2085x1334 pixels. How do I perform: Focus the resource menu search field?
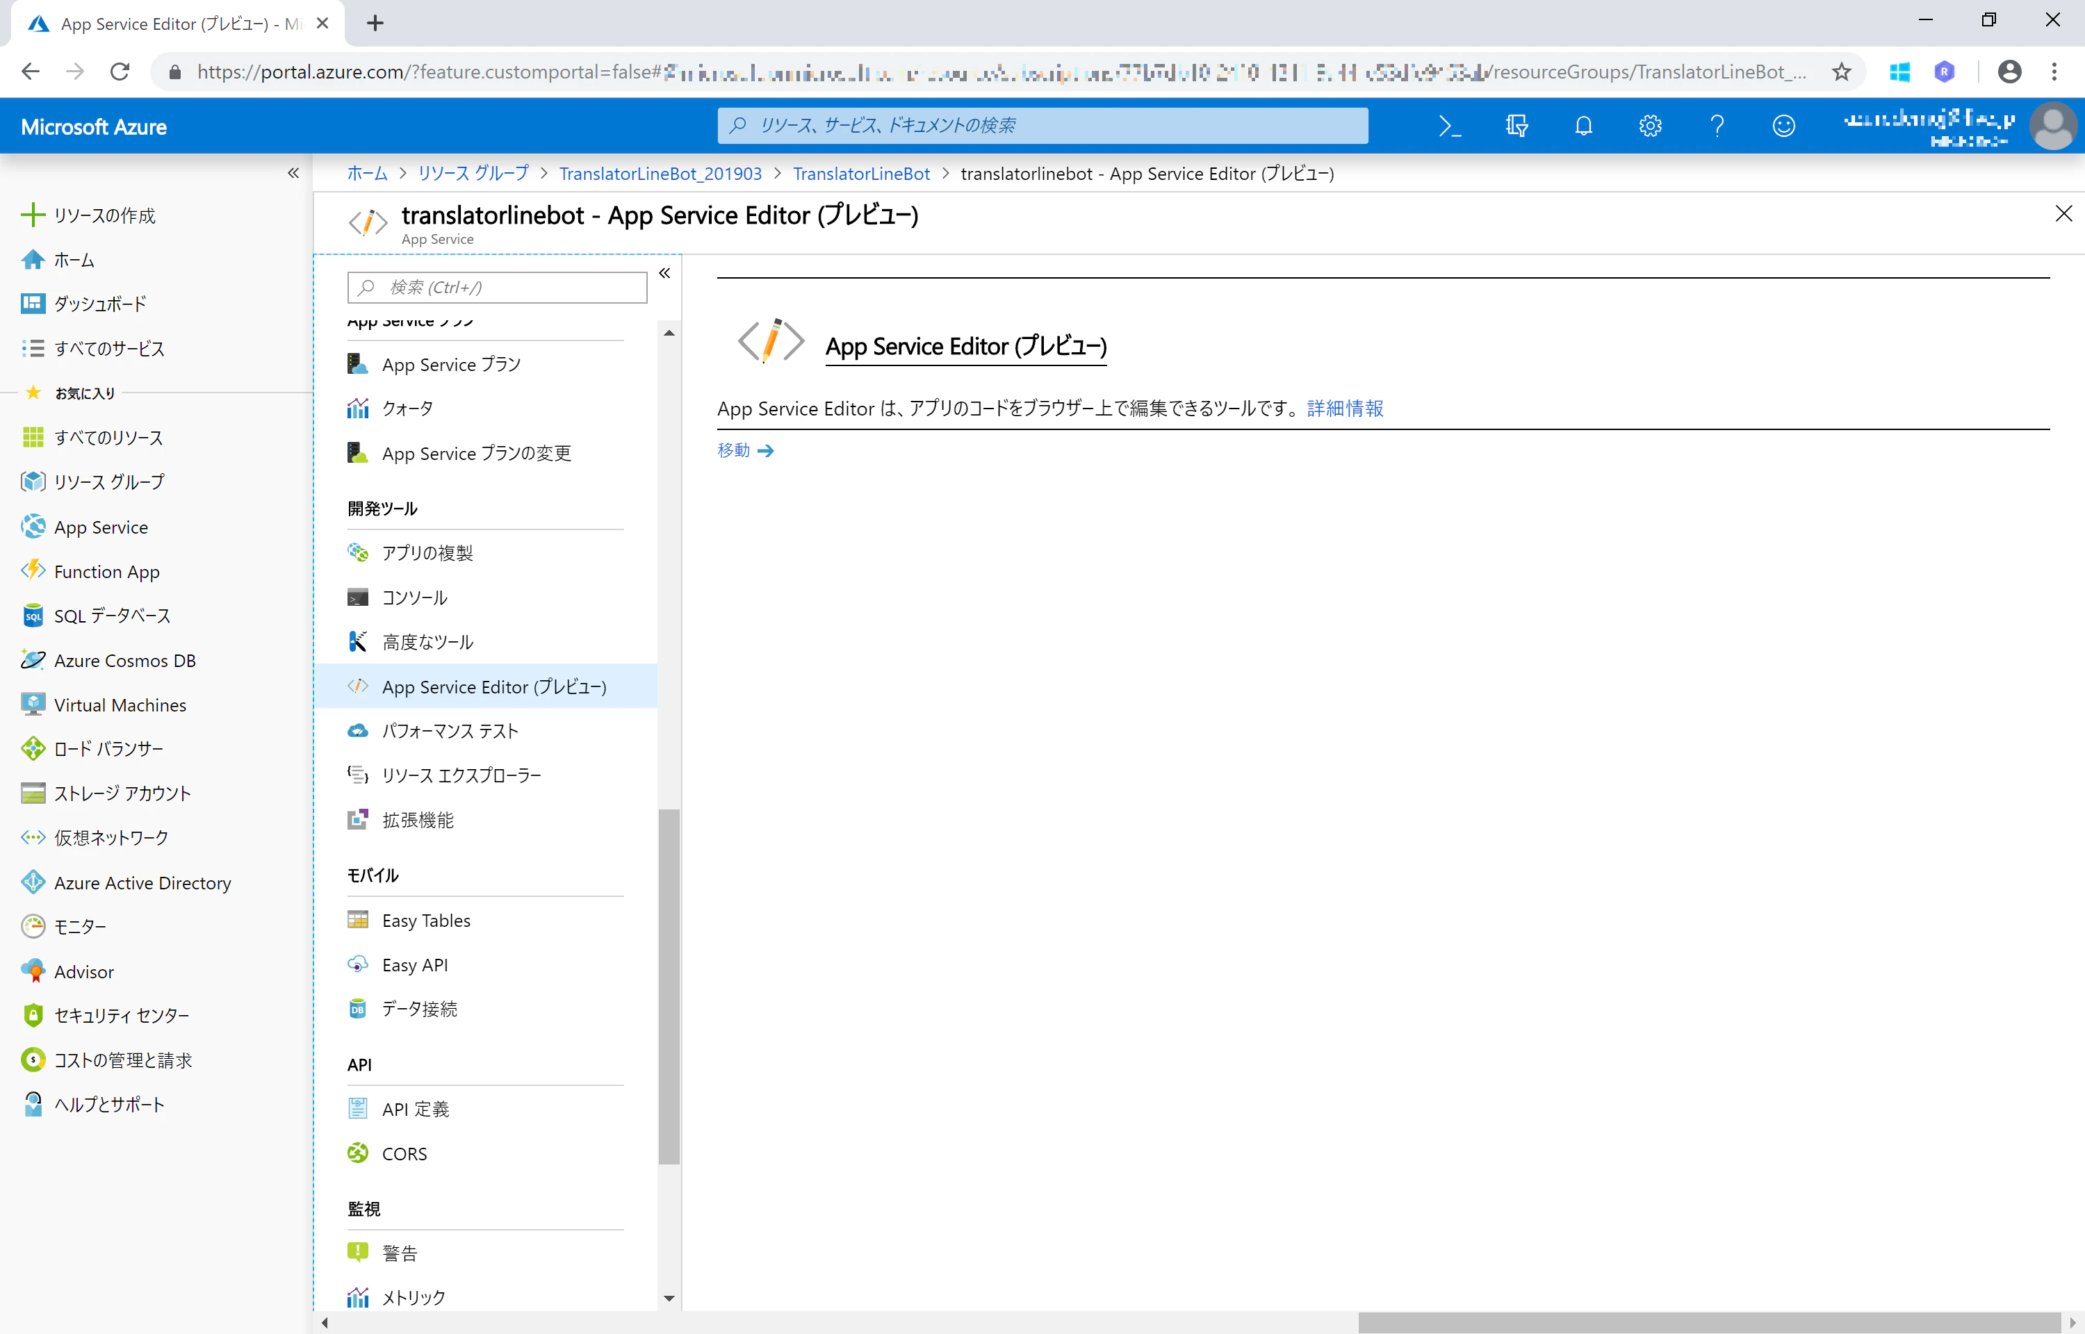[497, 288]
